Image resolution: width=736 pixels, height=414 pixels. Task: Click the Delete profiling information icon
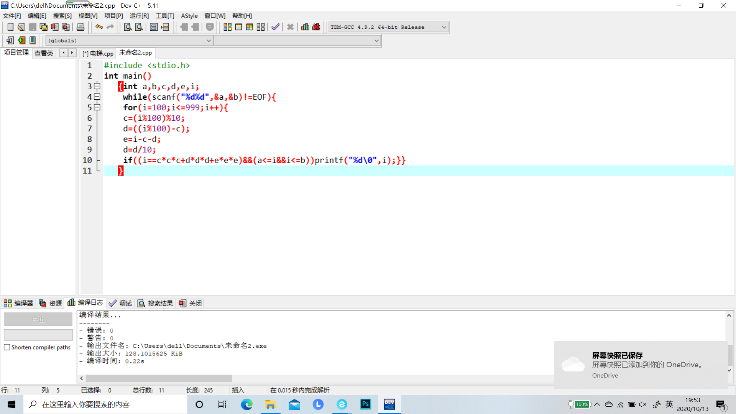[316, 27]
